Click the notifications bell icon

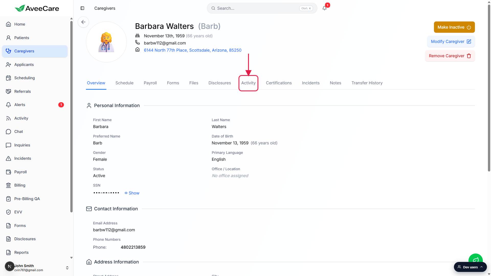click(325, 8)
